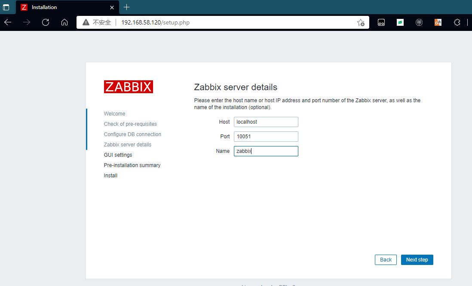The height and width of the screenshot is (286, 472).
Task: Click Install step in sidebar
Action: (x=110, y=176)
